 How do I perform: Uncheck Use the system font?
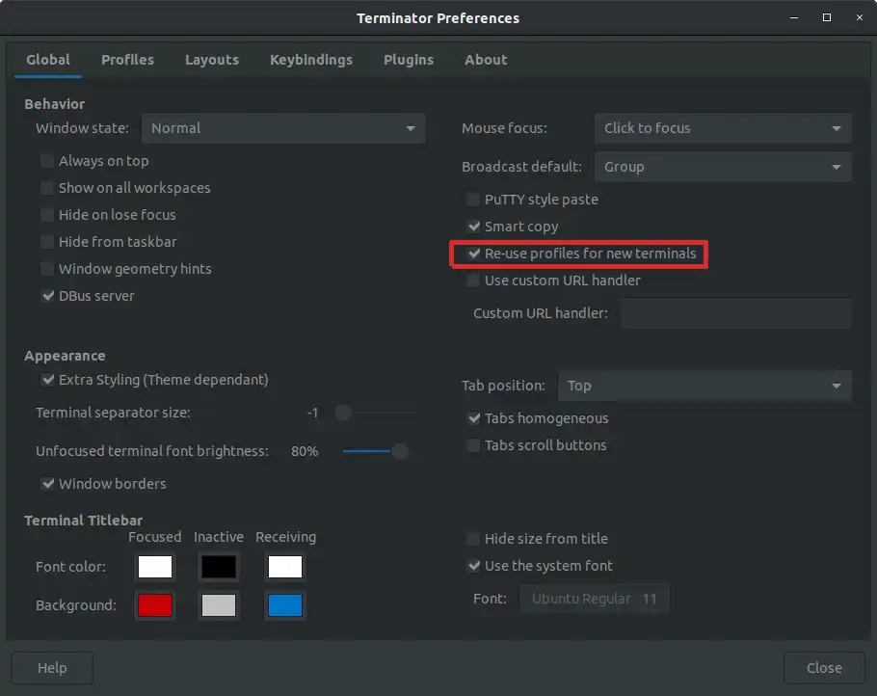coord(473,566)
